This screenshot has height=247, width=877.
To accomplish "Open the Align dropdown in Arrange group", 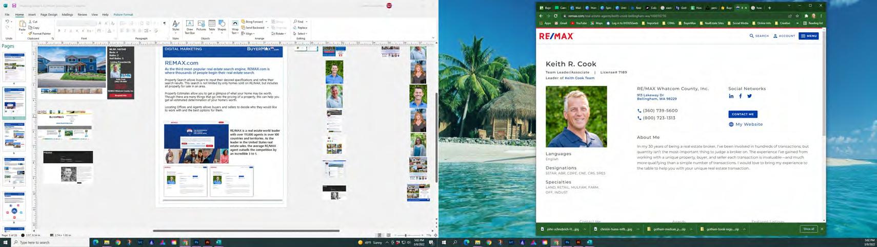I will pos(248,34).
